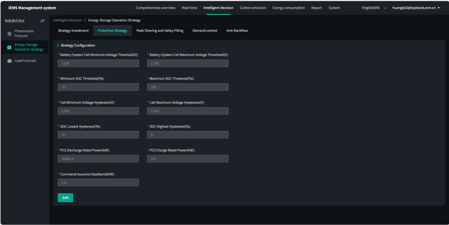Switch to Strategy Investment tab
The height and width of the screenshot is (225, 449).
pos(73,30)
